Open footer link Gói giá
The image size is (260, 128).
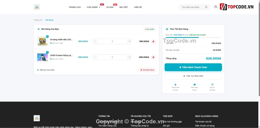pyautogui.click(x=166, y=126)
